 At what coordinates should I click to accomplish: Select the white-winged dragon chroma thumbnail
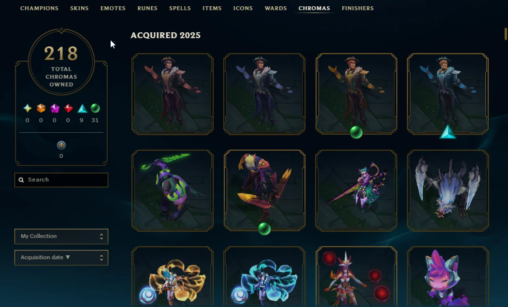tap(448, 191)
